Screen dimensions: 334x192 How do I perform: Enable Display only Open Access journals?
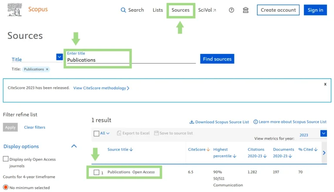(x=6, y=159)
